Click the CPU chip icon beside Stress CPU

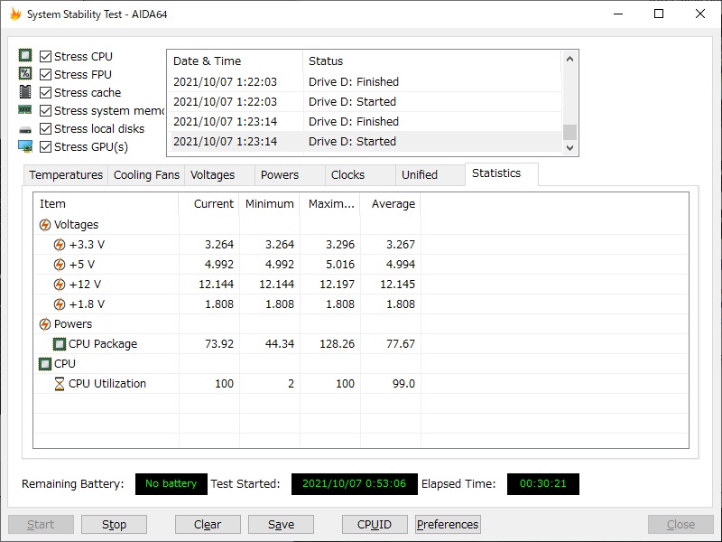coord(25,56)
